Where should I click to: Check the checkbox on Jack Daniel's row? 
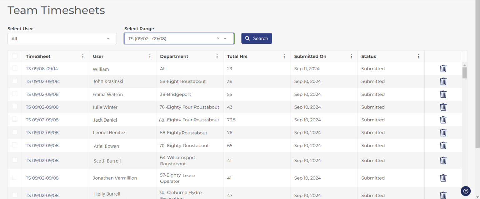coord(14,120)
